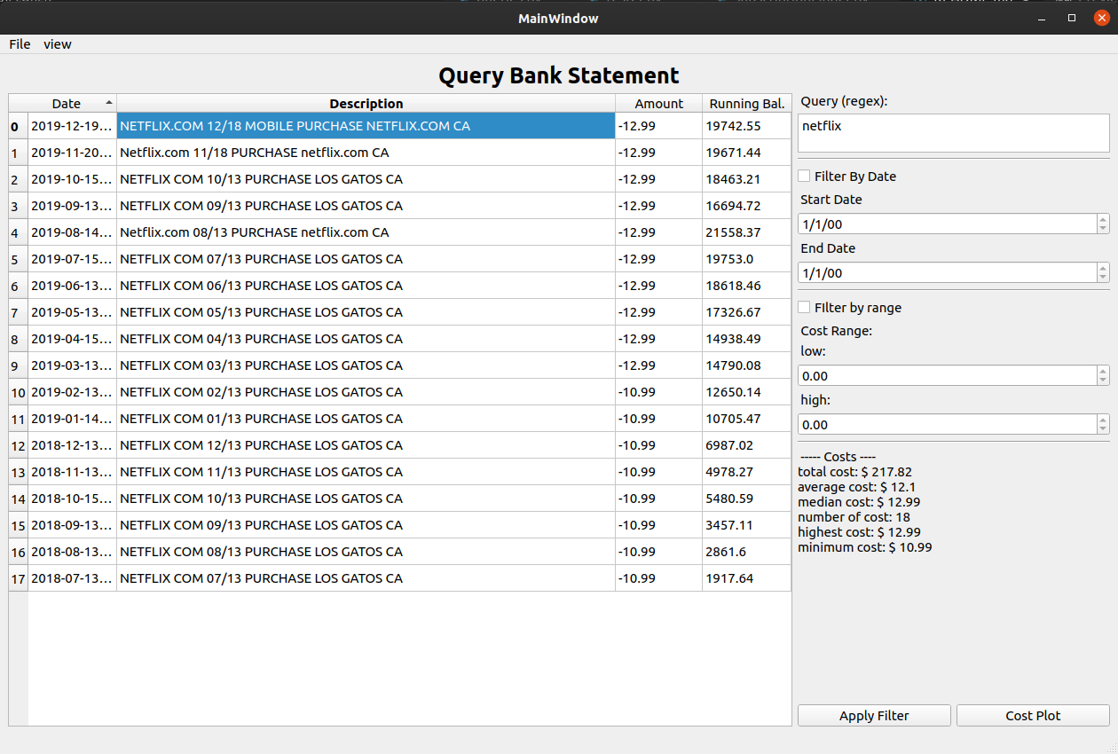This screenshot has height=754, width=1118.
Task: Click the low cost input field
Action: 947,376
